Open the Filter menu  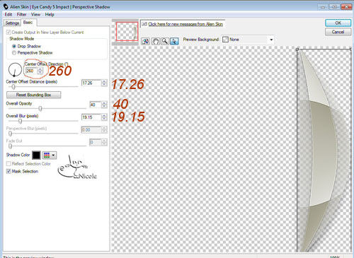[21, 15]
